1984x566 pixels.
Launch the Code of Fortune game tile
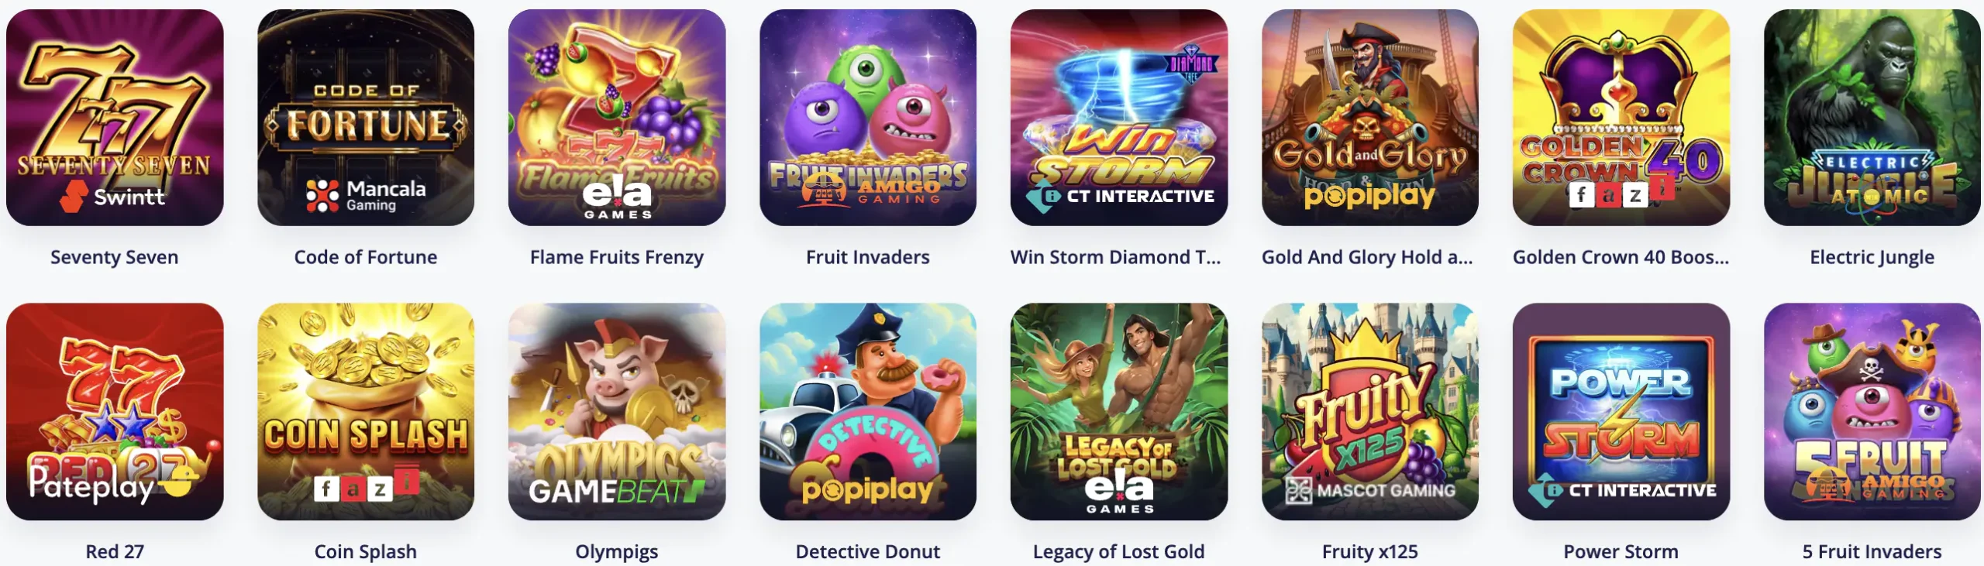coord(366,118)
